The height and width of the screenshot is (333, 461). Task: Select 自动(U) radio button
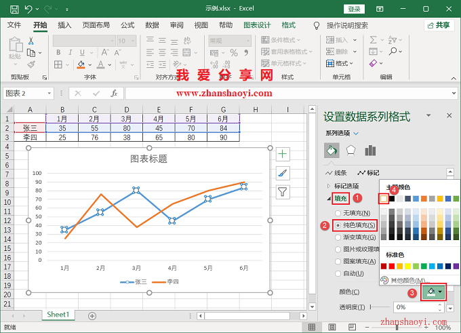click(338, 273)
